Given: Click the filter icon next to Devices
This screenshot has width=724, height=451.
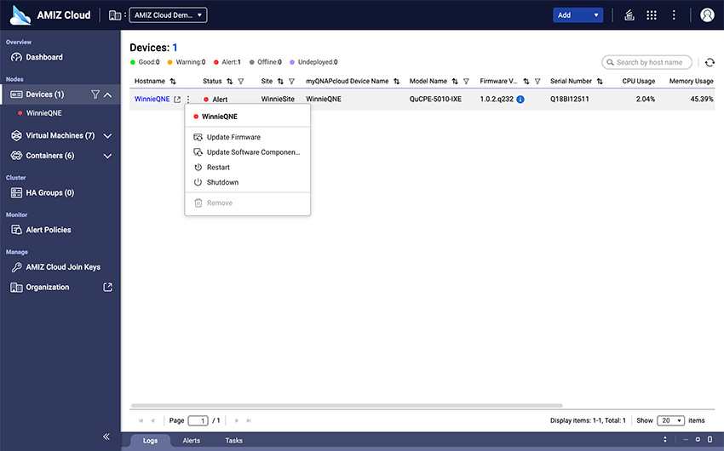Looking at the screenshot, I should 95,94.
